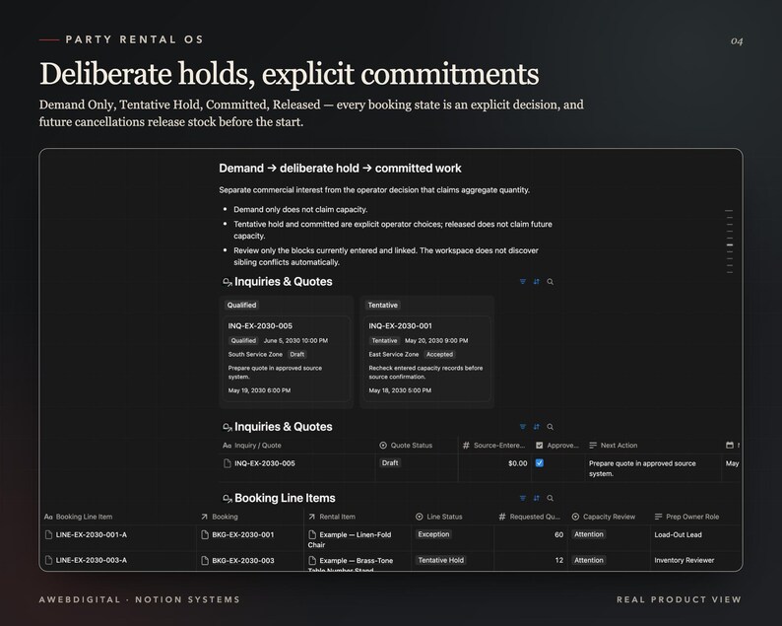Click filter icon in Inquiries & Quotes board

[523, 282]
